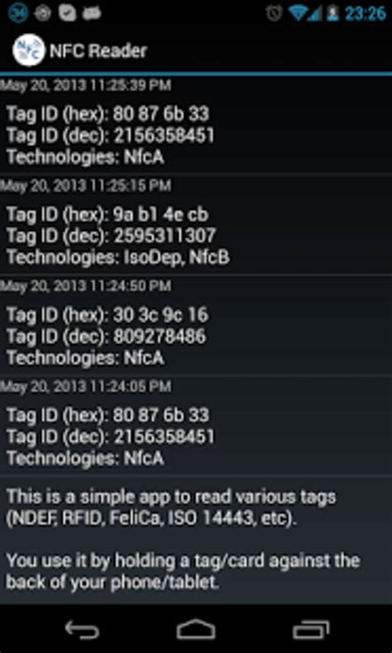Tap the timestamp May 20, 2013 11:25:15 PM

[x=85, y=186]
